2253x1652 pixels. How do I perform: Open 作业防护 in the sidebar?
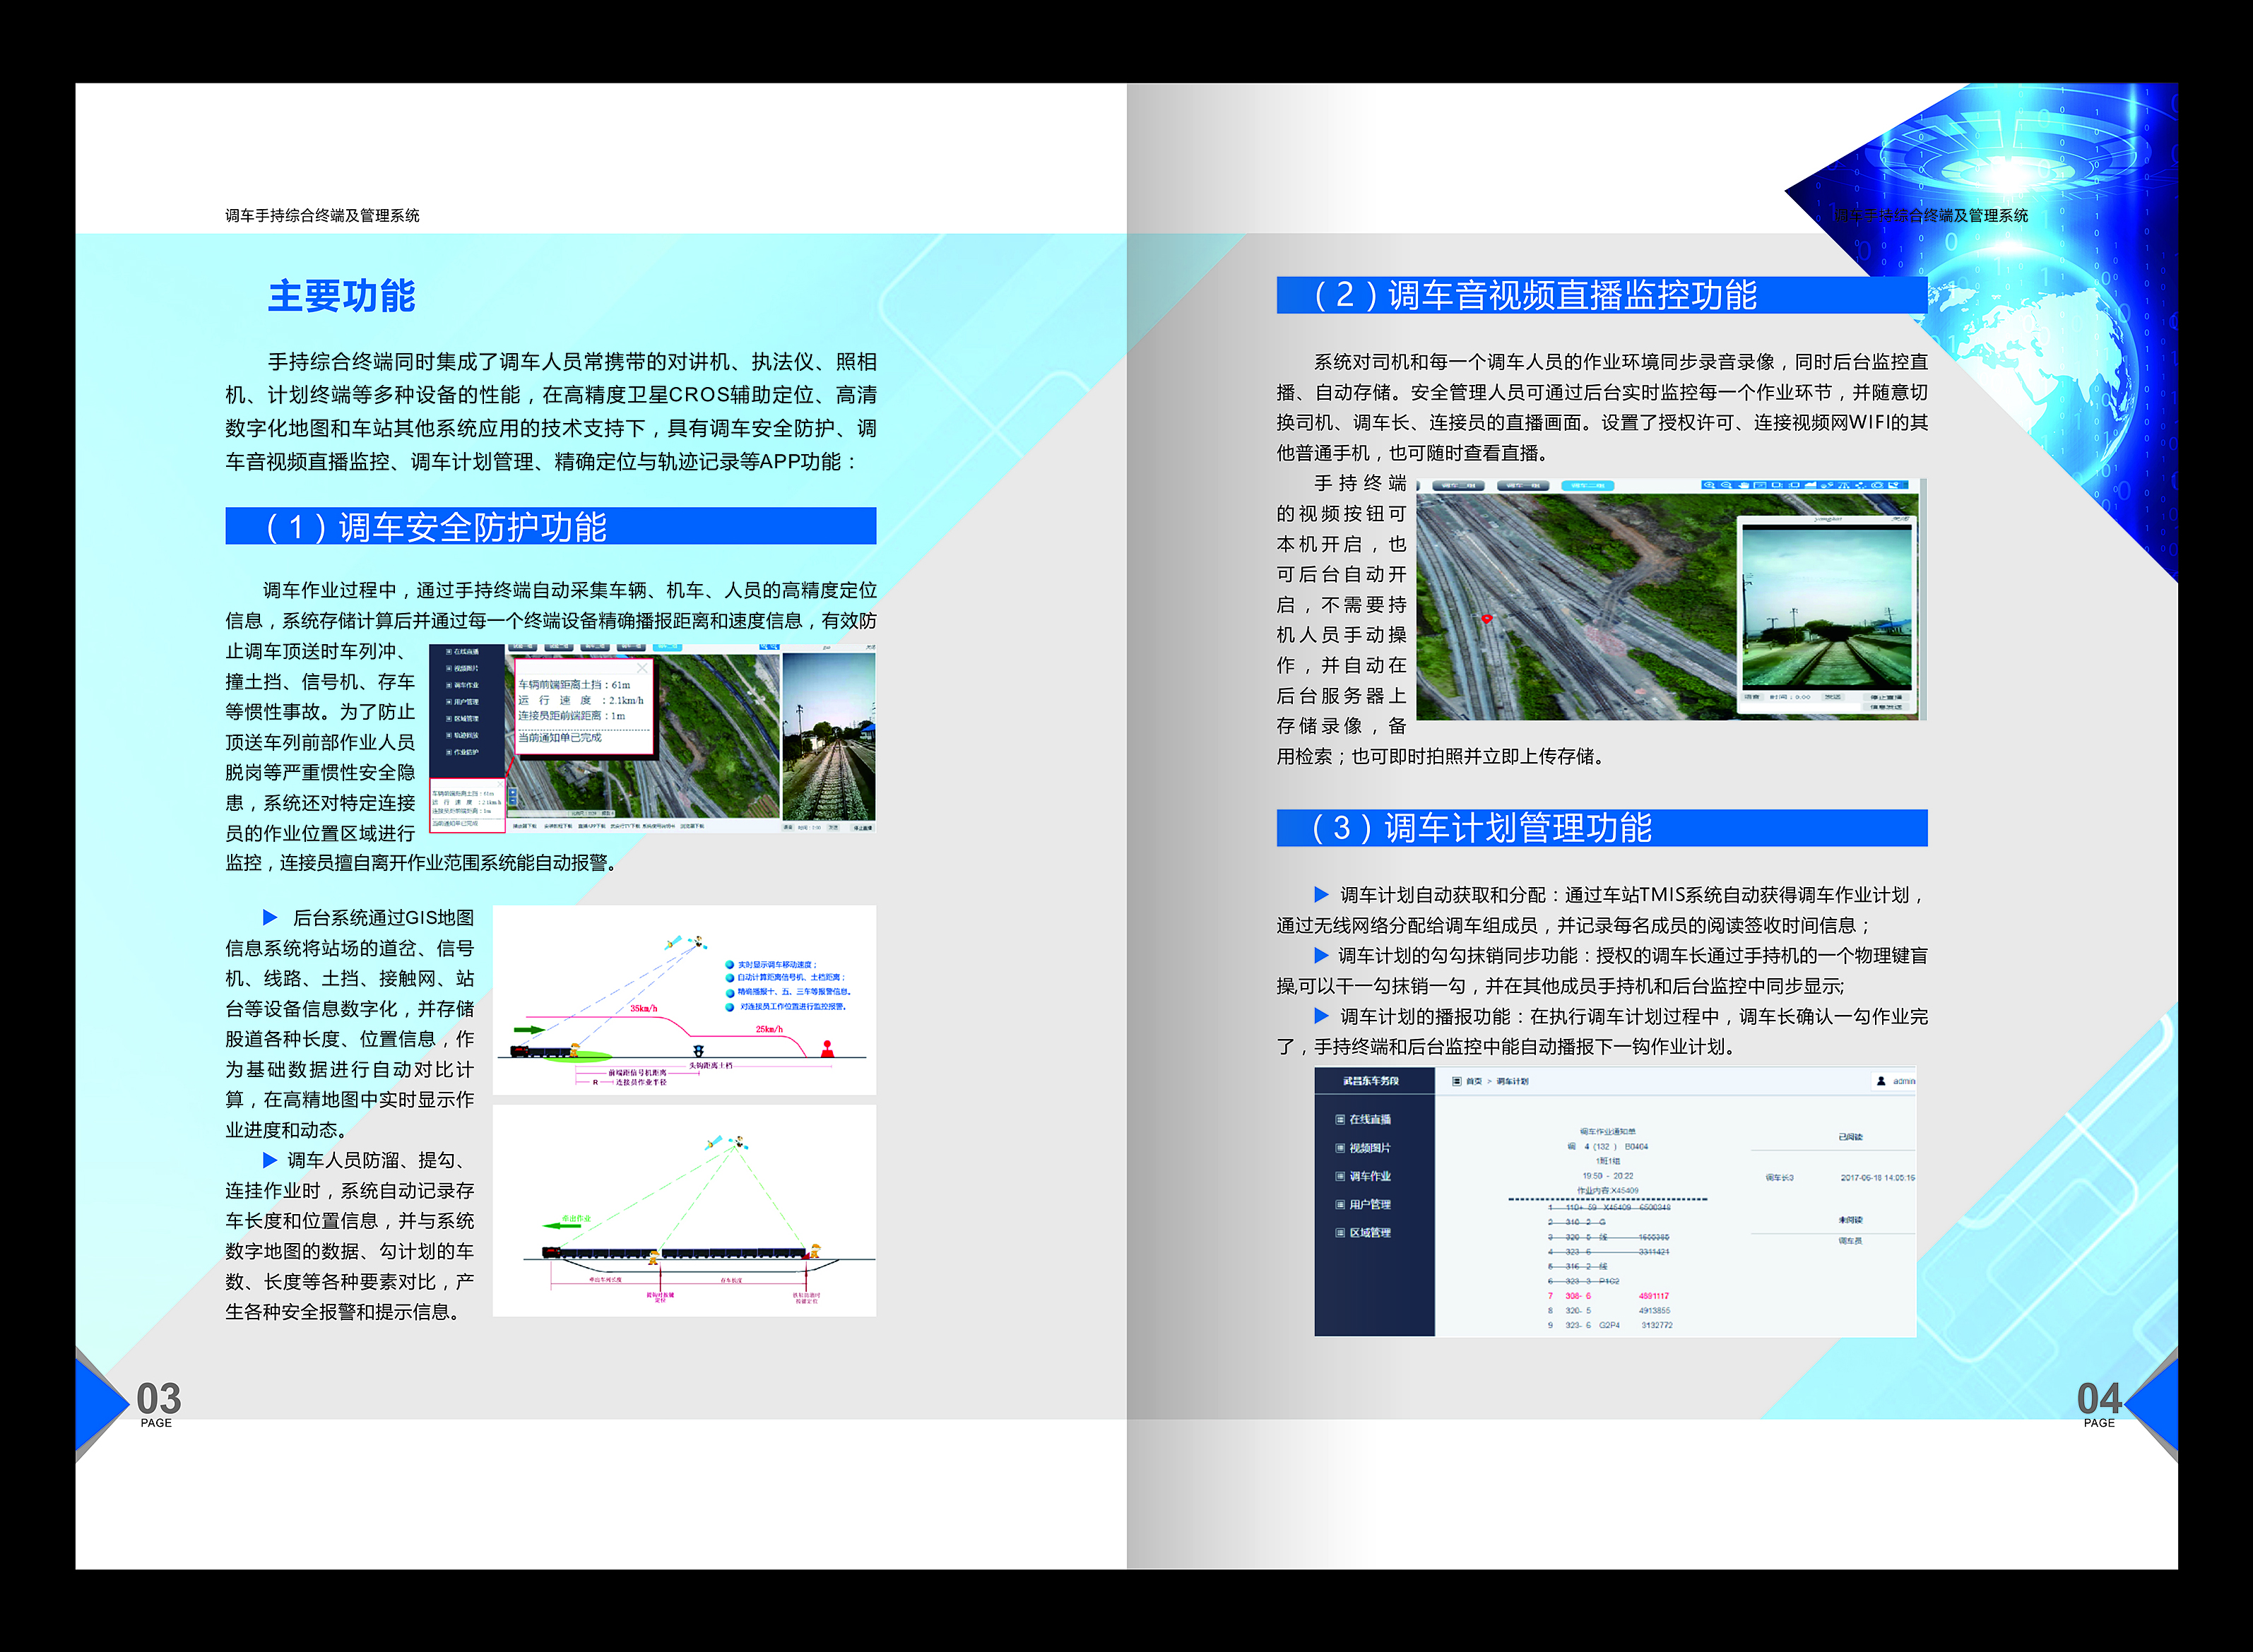(x=463, y=752)
